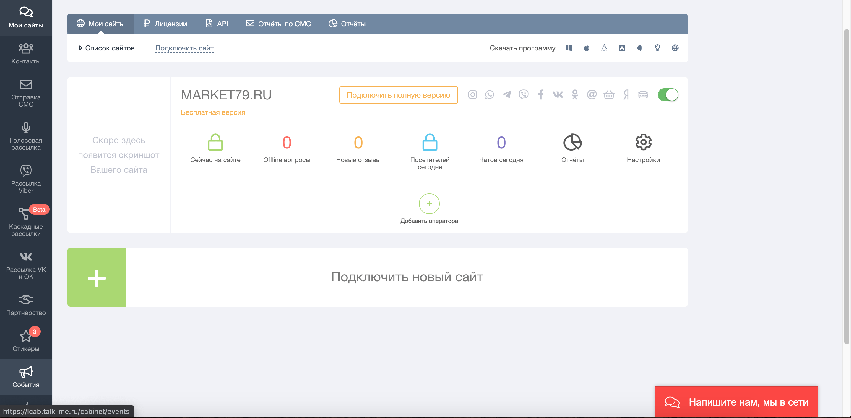
Task: Click the WhatsApp channel icon
Action: pyautogui.click(x=489, y=95)
